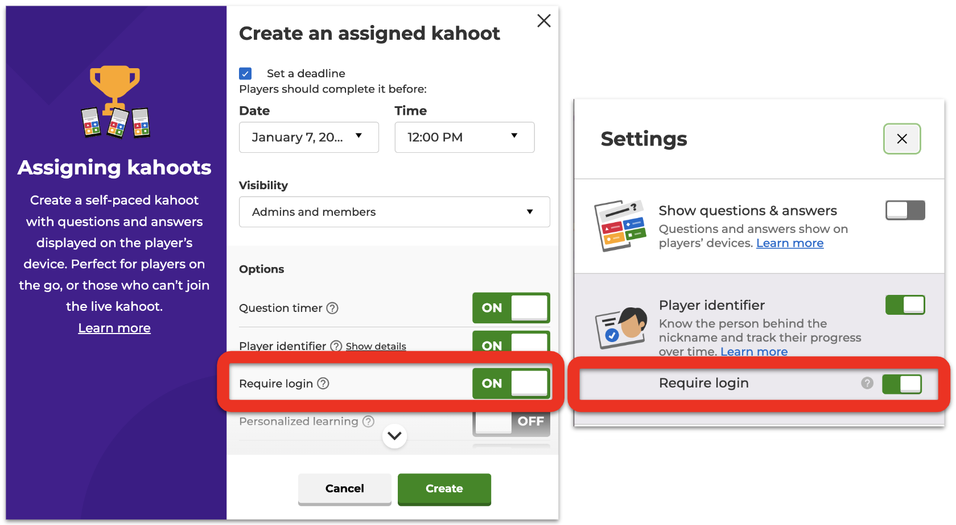This screenshot has height=525, width=956.
Task: Open the Visibility dropdown for Admins and members
Action: (x=394, y=211)
